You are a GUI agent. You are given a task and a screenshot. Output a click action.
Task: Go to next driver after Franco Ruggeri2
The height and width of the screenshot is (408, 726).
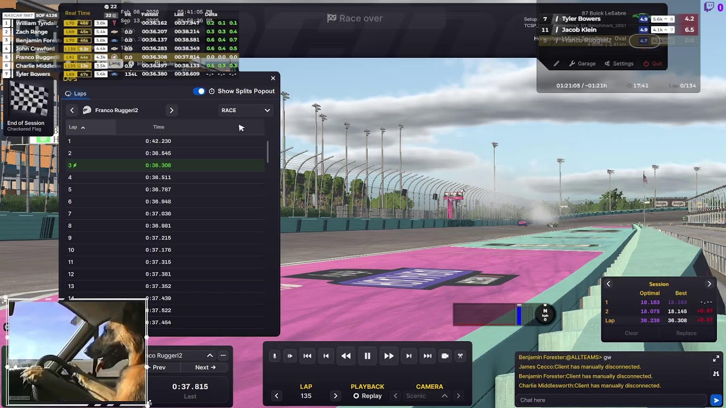click(171, 110)
